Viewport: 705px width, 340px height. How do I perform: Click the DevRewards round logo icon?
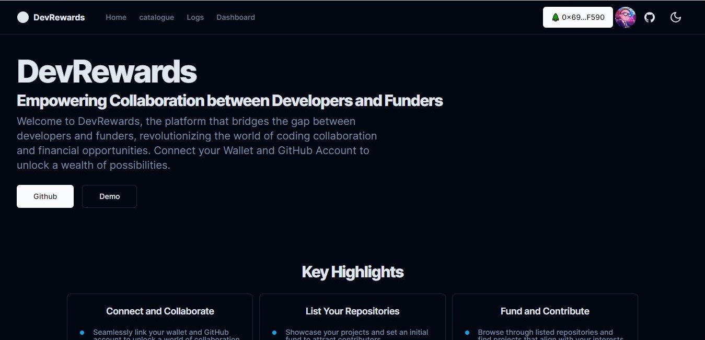coord(23,17)
